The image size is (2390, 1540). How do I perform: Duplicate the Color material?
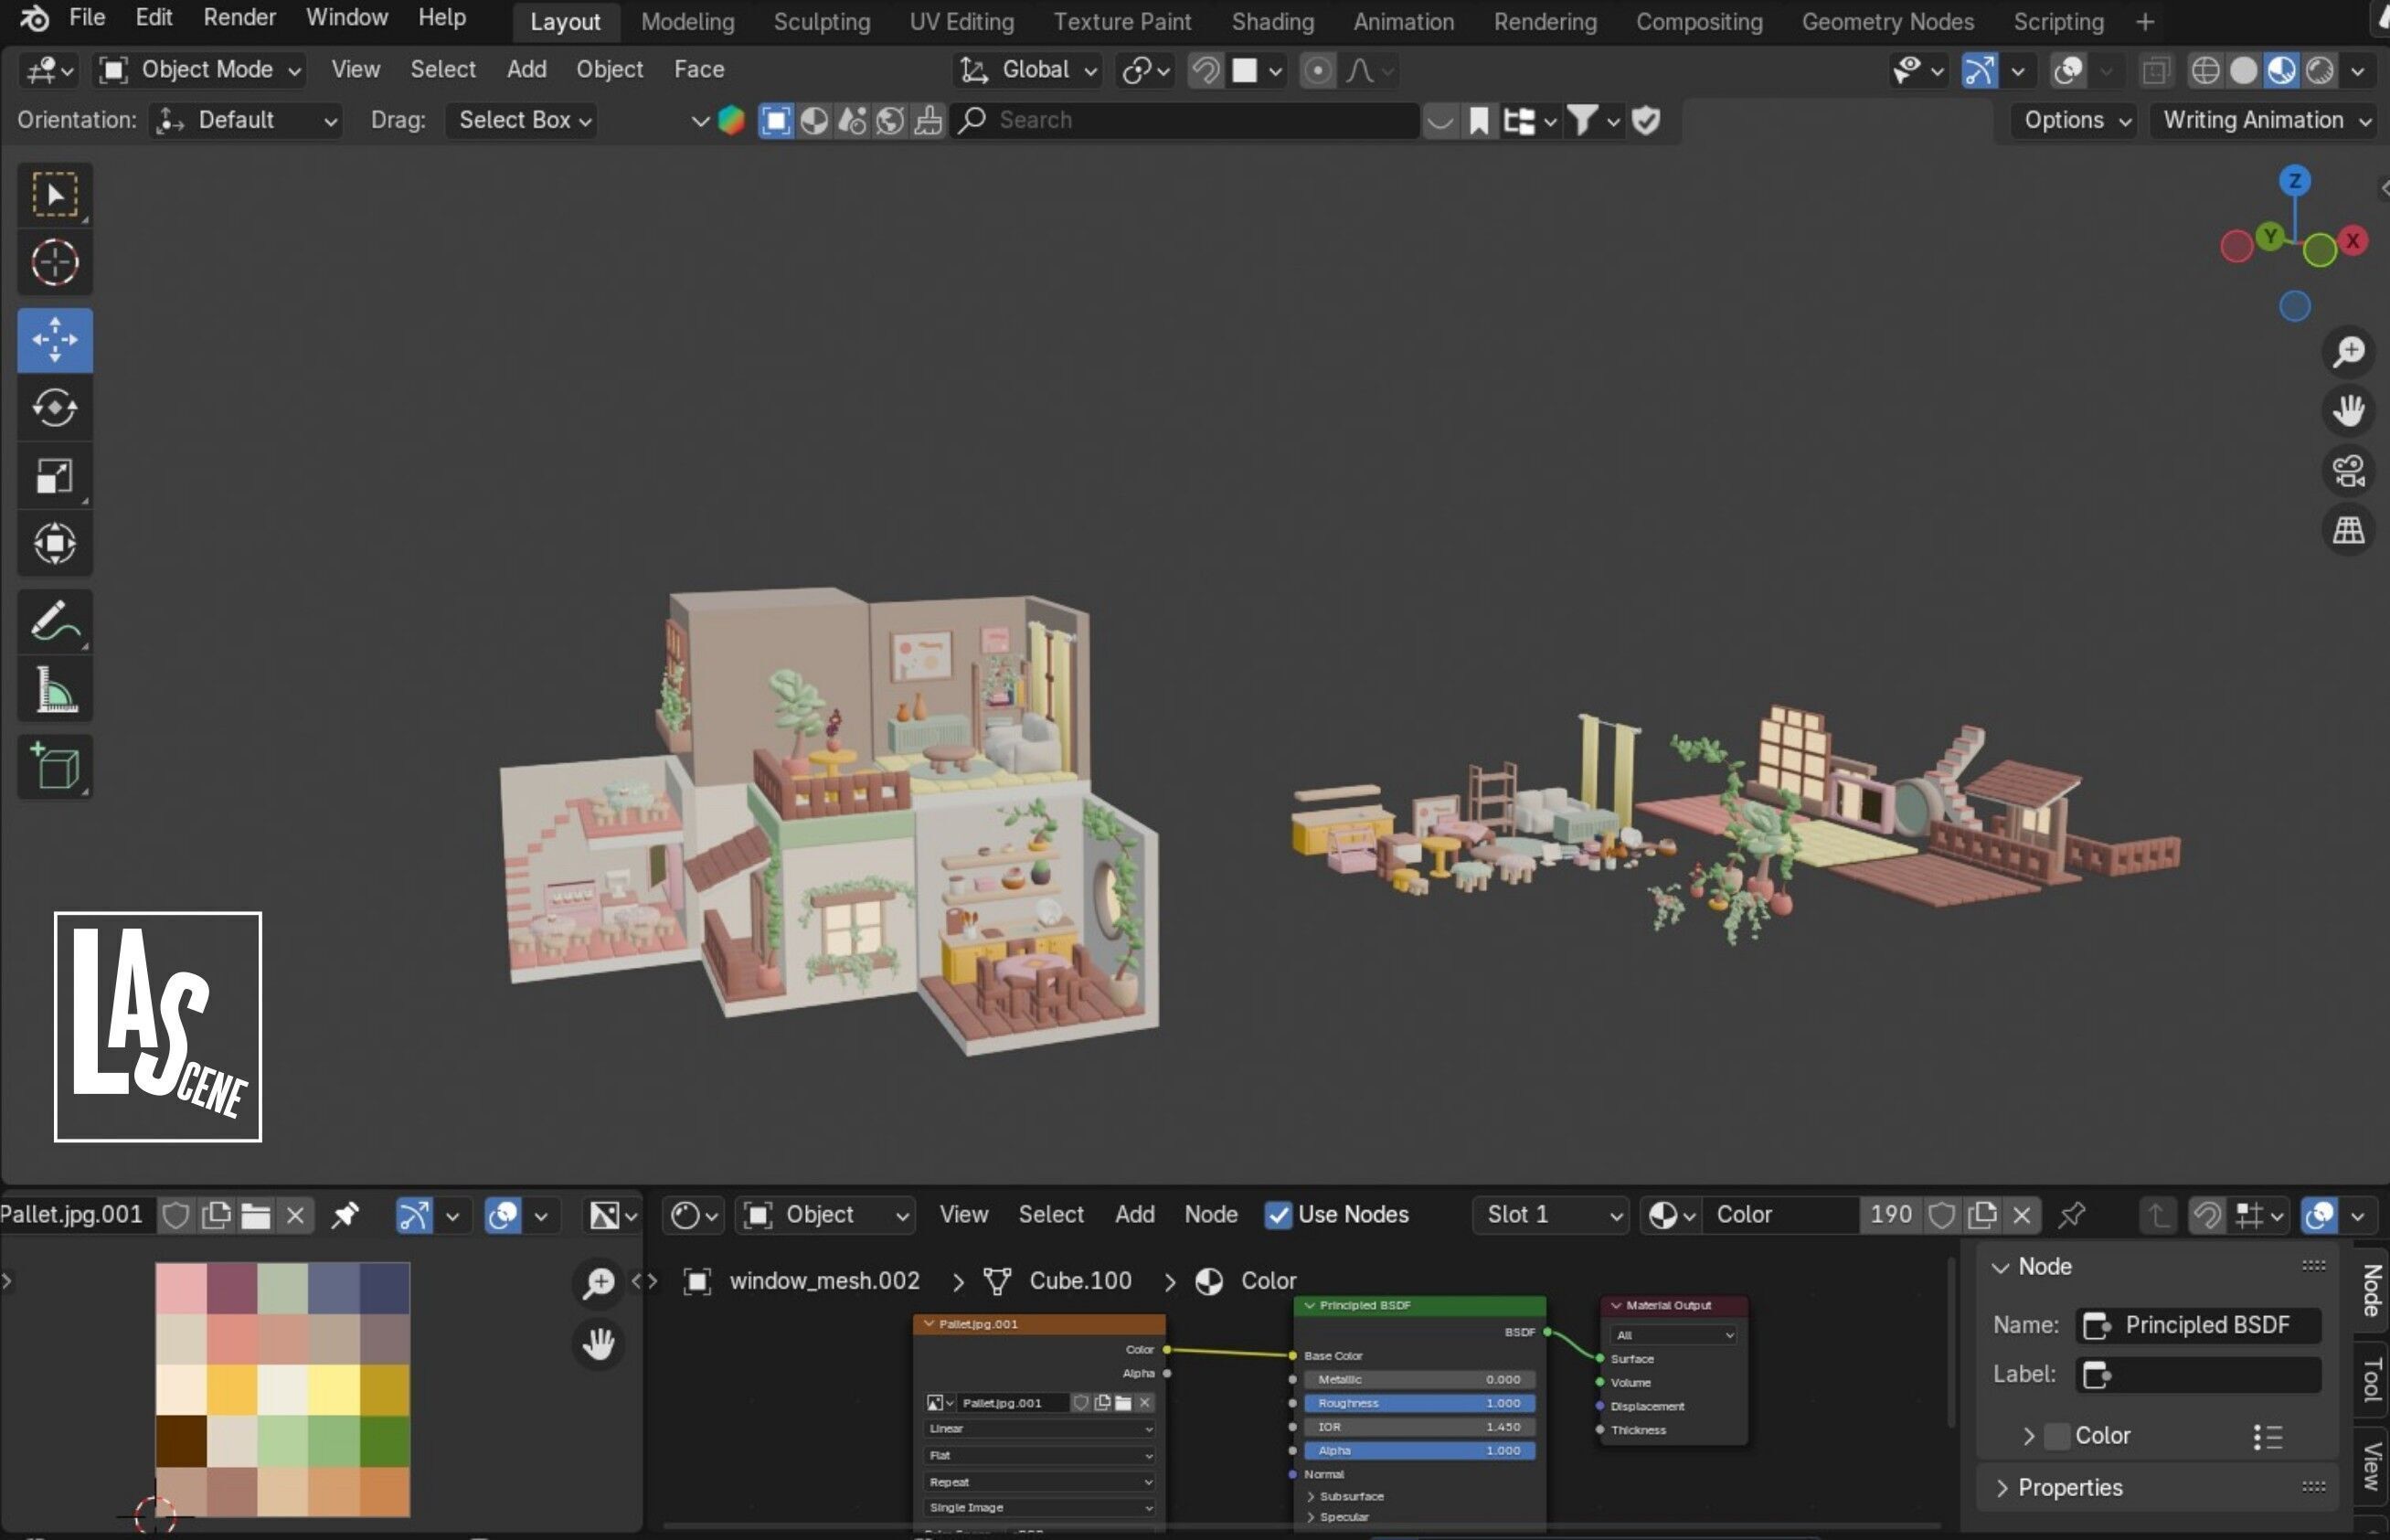(x=1981, y=1215)
